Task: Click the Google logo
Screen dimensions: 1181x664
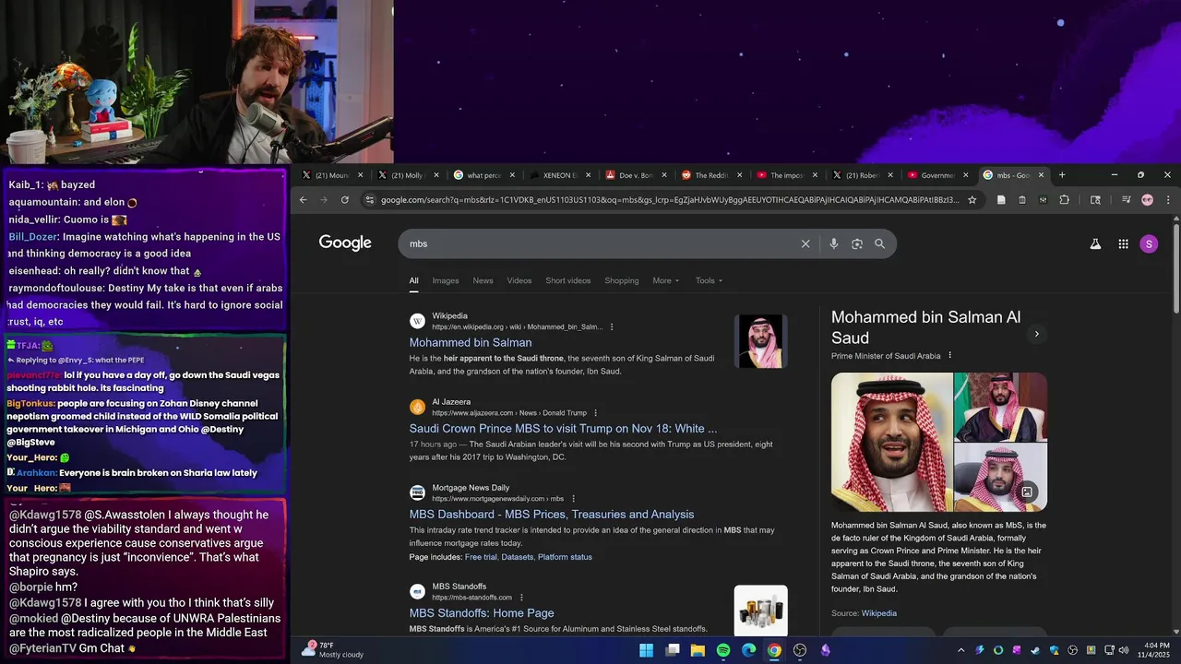Action: pyautogui.click(x=345, y=243)
